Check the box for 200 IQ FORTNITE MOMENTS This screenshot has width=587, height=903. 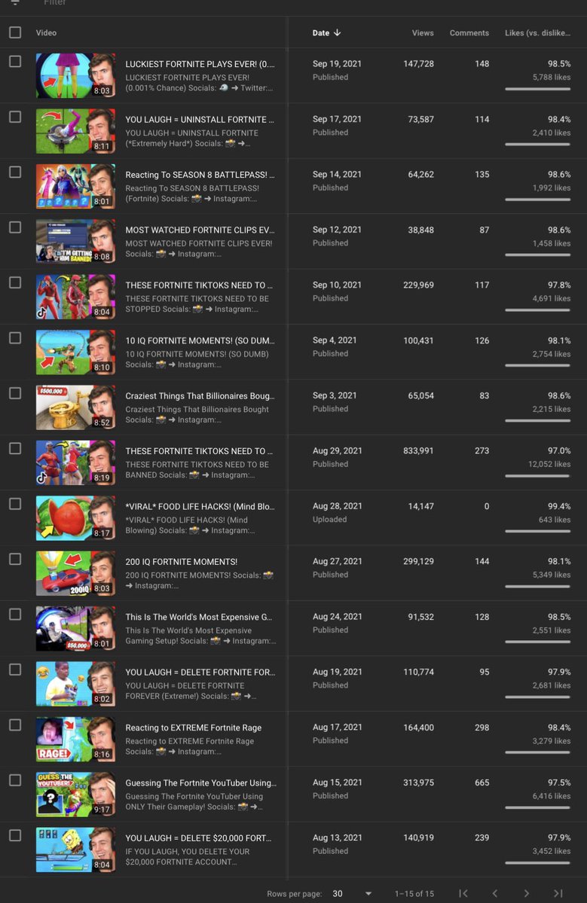pyautogui.click(x=15, y=559)
